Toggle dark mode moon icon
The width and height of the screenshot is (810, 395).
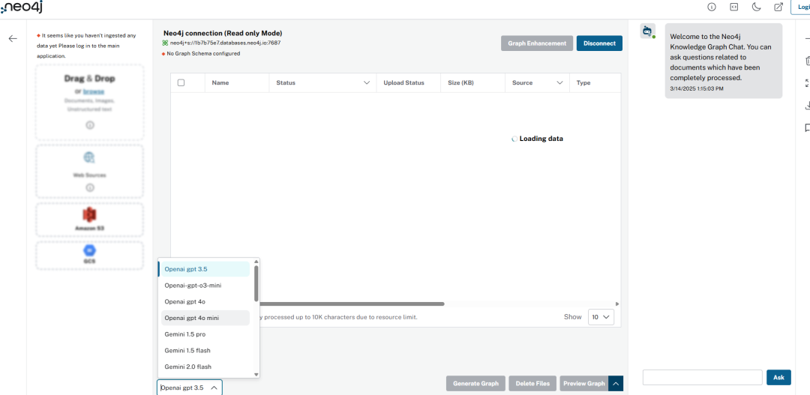pyautogui.click(x=756, y=7)
